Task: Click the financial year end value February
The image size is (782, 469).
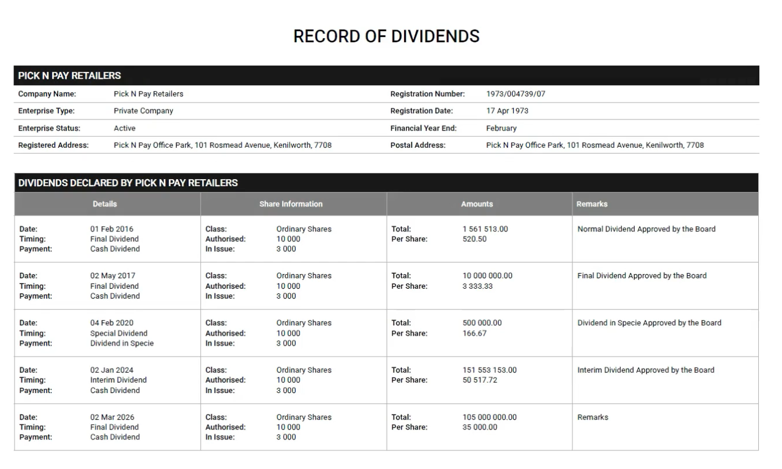Action: click(501, 128)
